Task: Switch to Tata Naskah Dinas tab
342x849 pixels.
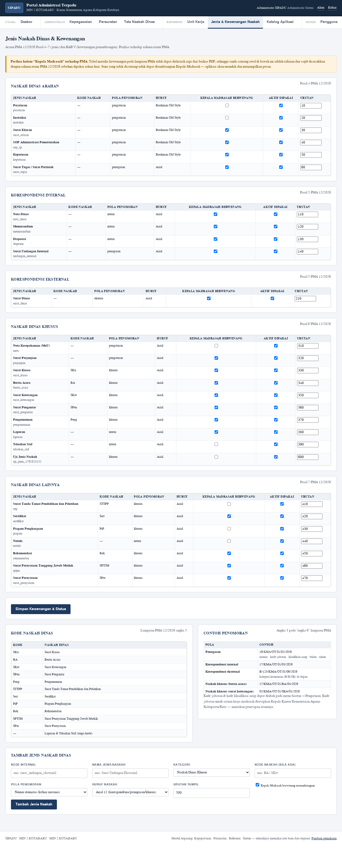Action: coord(139,22)
